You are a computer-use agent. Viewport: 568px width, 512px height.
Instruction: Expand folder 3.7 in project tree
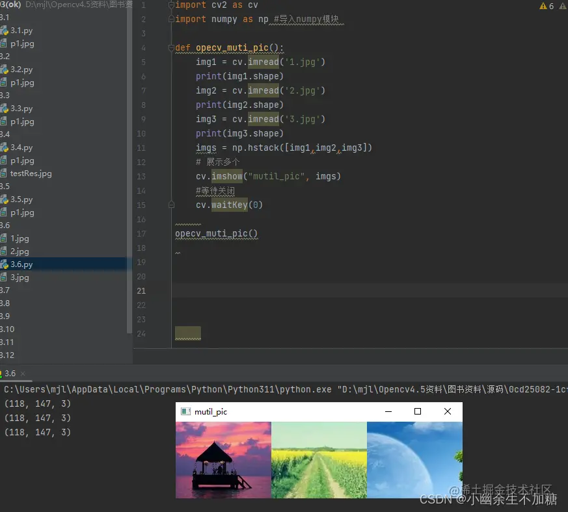[x=5, y=290]
